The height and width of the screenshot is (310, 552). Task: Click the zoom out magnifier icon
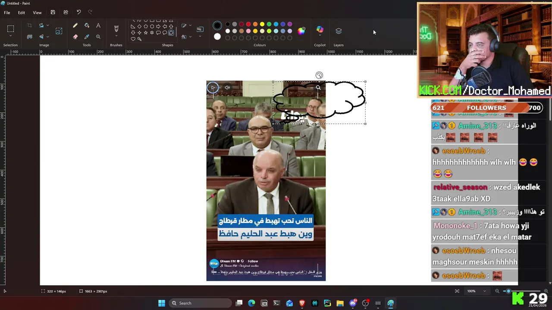pos(497,291)
